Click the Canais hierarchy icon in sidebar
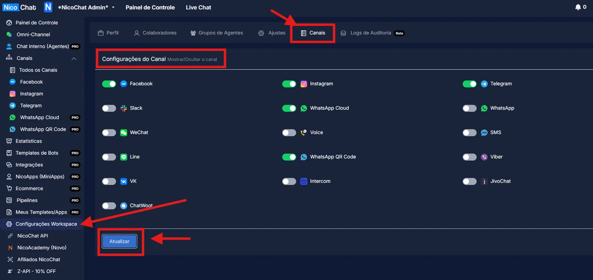Viewport: 593px width, 280px height. (9, 58)
